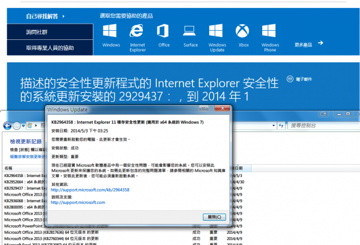This screenshot has height=245, width=360.
Task: Open recent pages dropdown beside forward button
Action: tap(24, 126)
